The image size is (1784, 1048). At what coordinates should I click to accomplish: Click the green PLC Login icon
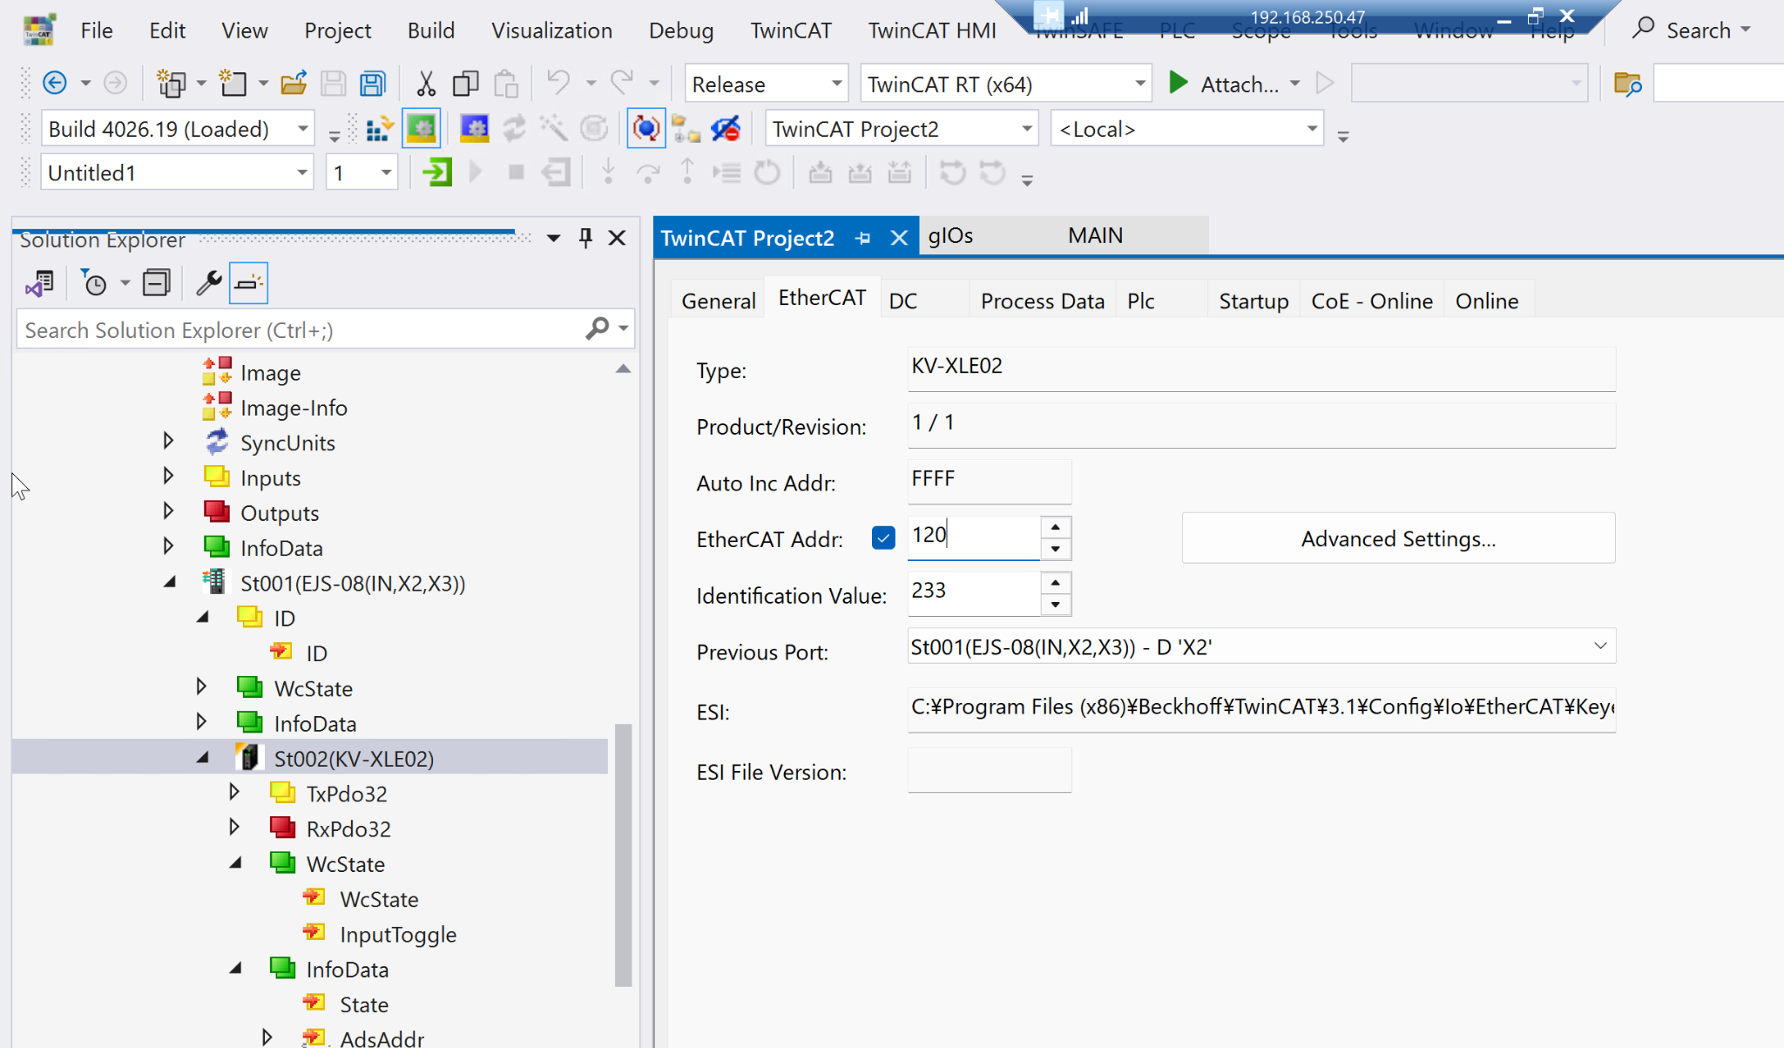pyautogui.click(x=436, y=172)
